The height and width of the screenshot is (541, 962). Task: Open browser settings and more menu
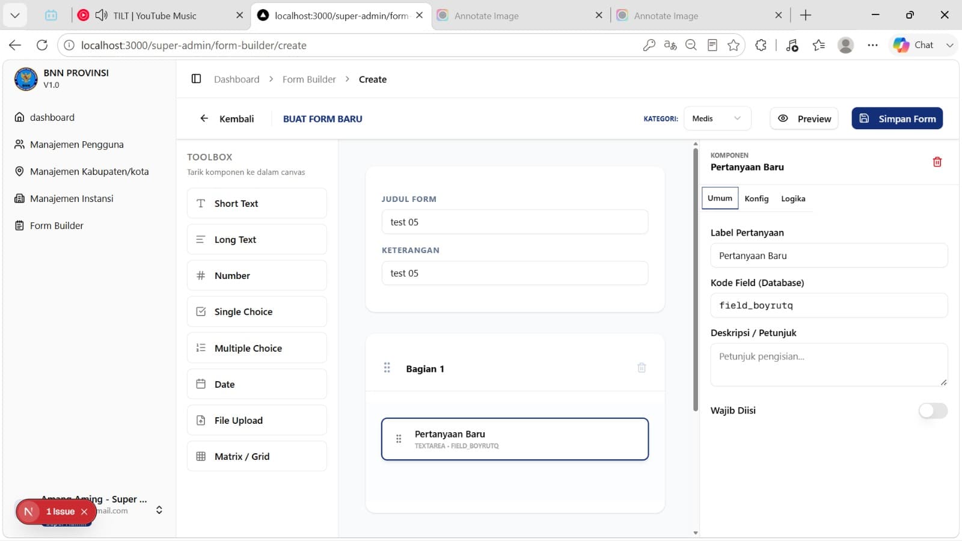(x=873, y=45)
